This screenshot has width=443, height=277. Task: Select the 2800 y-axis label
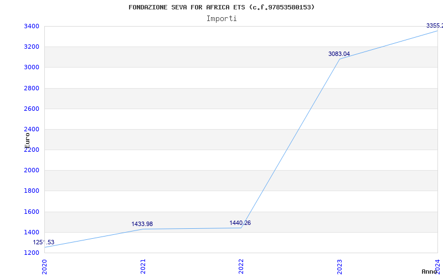tap(32, 88)
